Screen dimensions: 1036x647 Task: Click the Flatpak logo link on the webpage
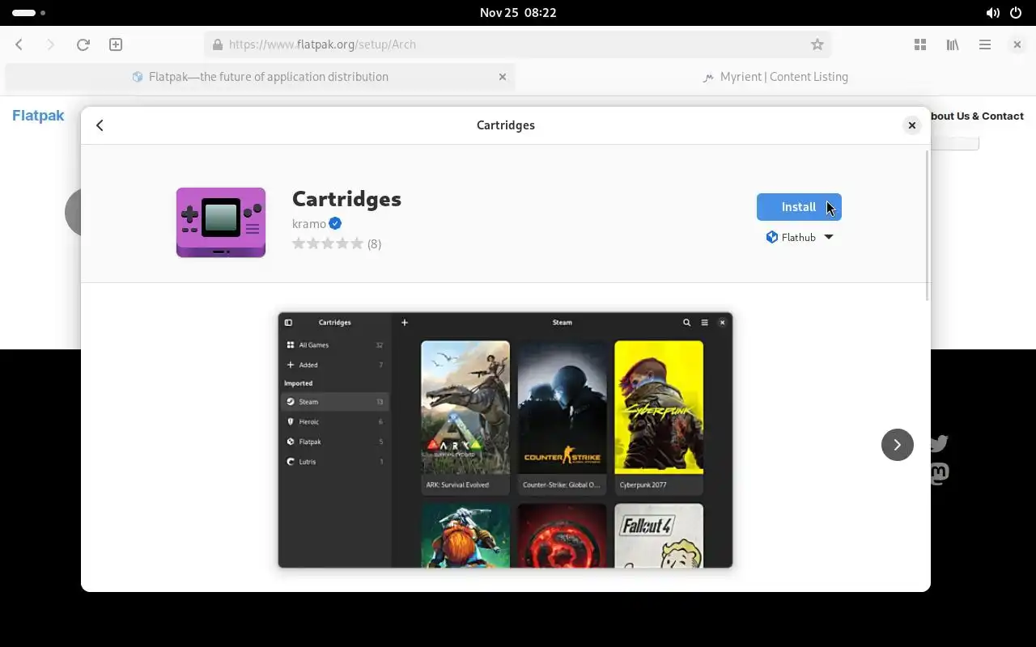(38, 116)
